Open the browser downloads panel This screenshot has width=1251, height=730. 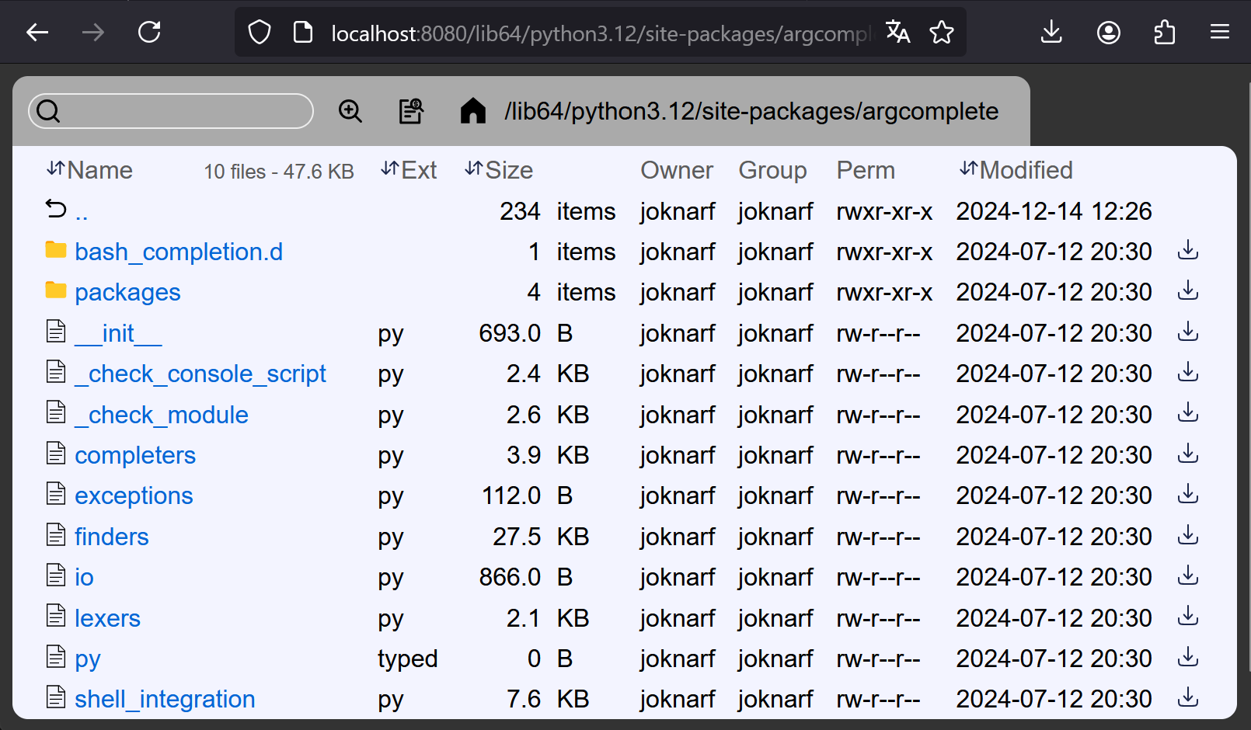click(1051, 33)
